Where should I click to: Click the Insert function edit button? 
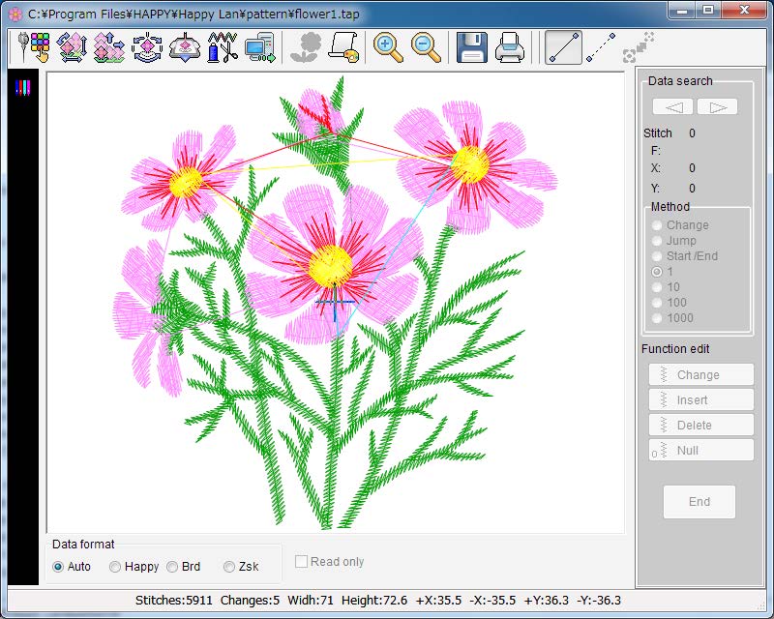click(700, 399)
